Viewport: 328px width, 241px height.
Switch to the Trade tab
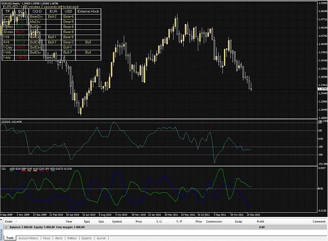coord(9,238)
